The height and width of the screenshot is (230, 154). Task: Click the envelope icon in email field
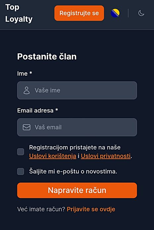27,127
